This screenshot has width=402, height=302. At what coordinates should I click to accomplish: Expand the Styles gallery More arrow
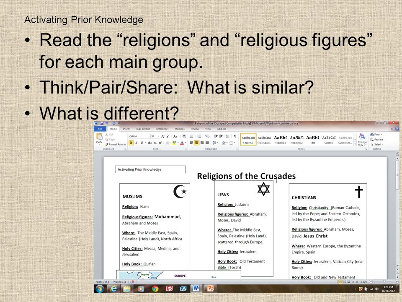(x=355, y=144)
